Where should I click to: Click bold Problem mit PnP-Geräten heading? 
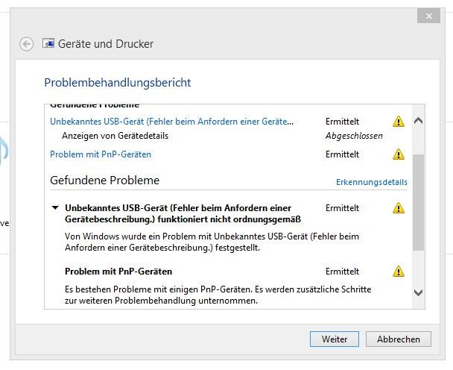click(118, 272)
